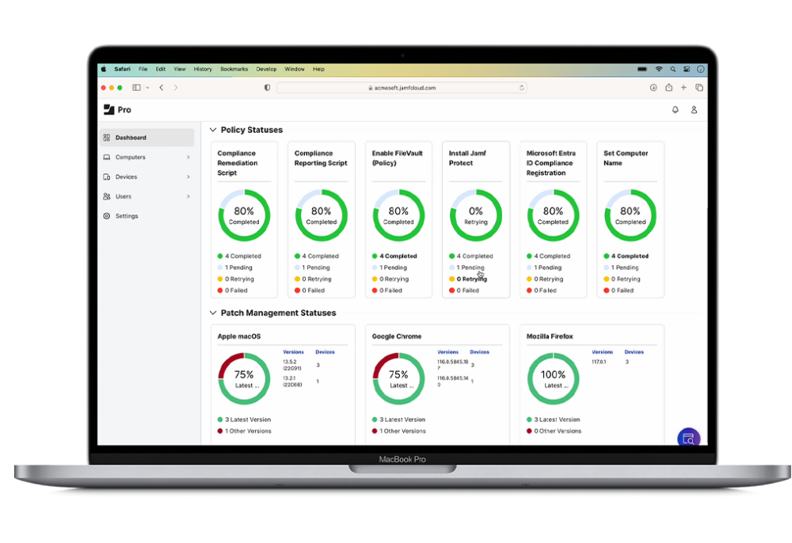Click the Safari downloads icon
Screen dimensions: 792x543
(x=653, y=88)
